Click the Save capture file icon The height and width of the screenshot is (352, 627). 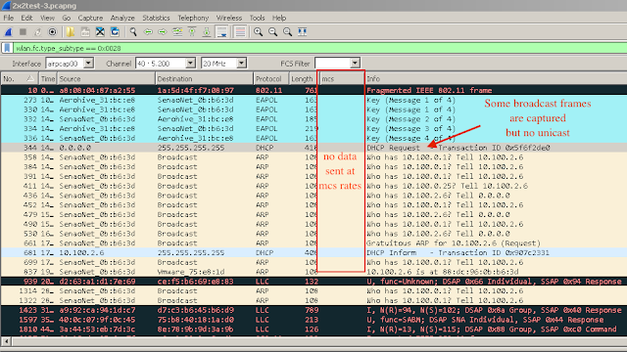[x=85, y=32]
